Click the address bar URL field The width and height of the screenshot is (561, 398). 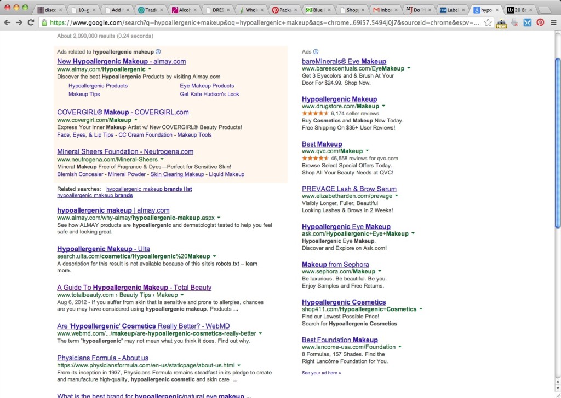[263, 22]
